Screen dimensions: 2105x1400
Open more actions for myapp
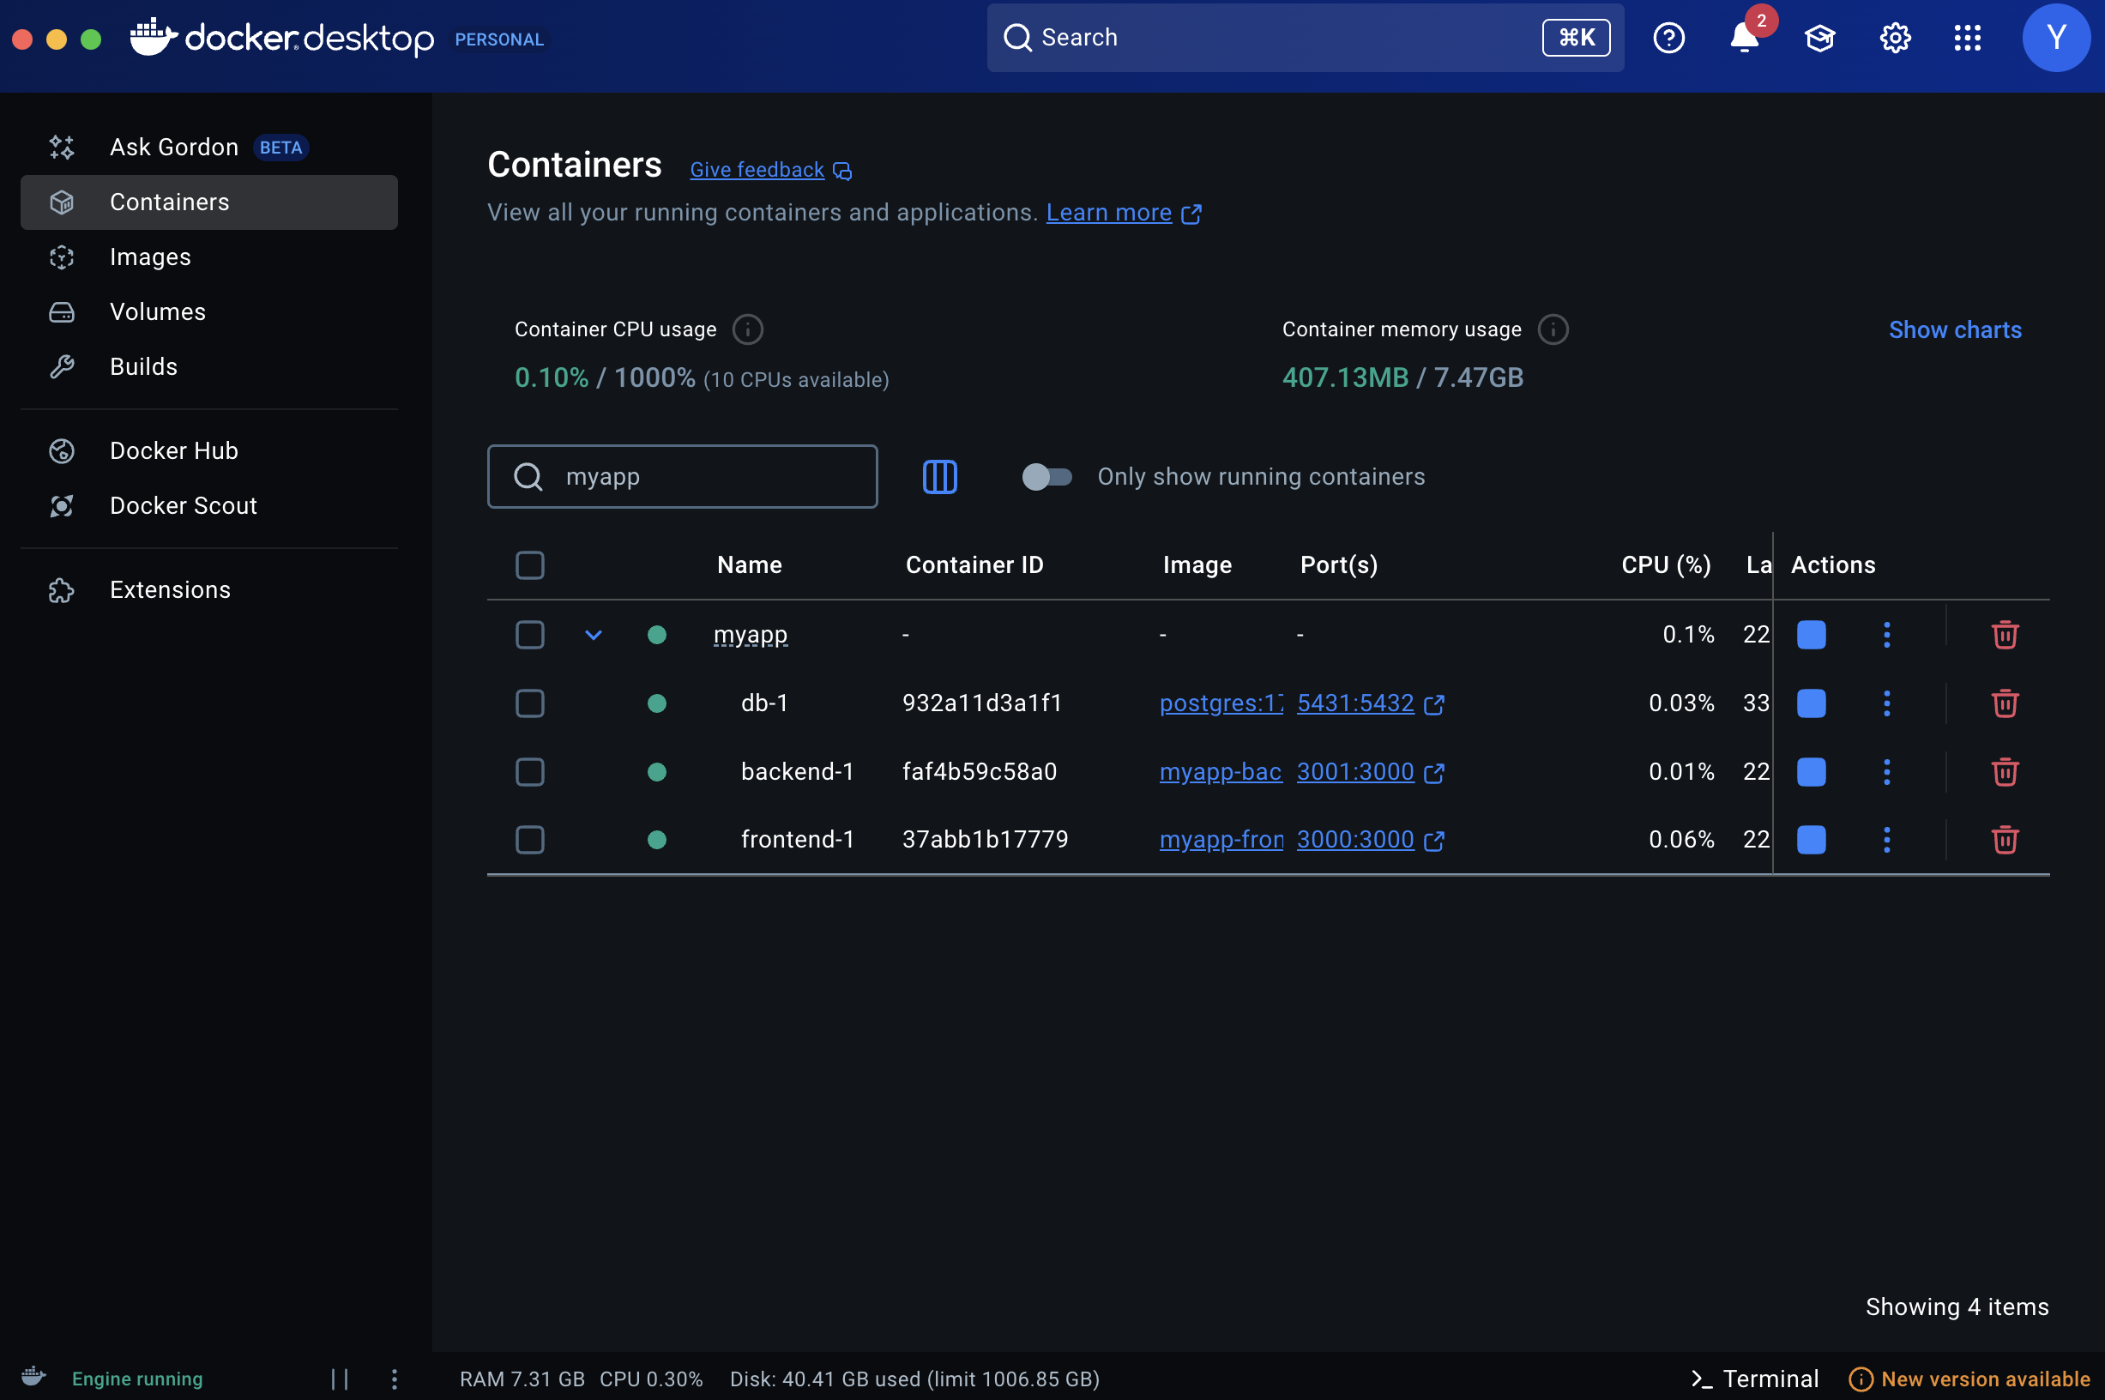(1886, 635)
